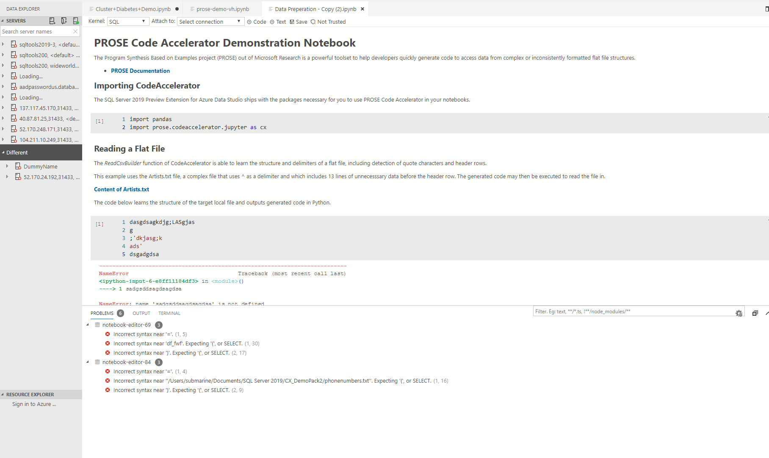This screenshot has height=458, width=769.
Task: Switch to Cluster+Diabetes+Demo.ipynb tab
Action: click(133, 9)
